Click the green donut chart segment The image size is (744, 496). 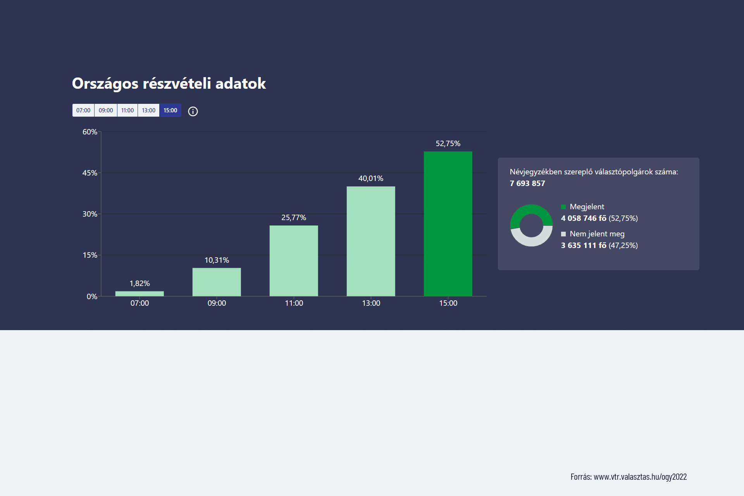[531, 210]
